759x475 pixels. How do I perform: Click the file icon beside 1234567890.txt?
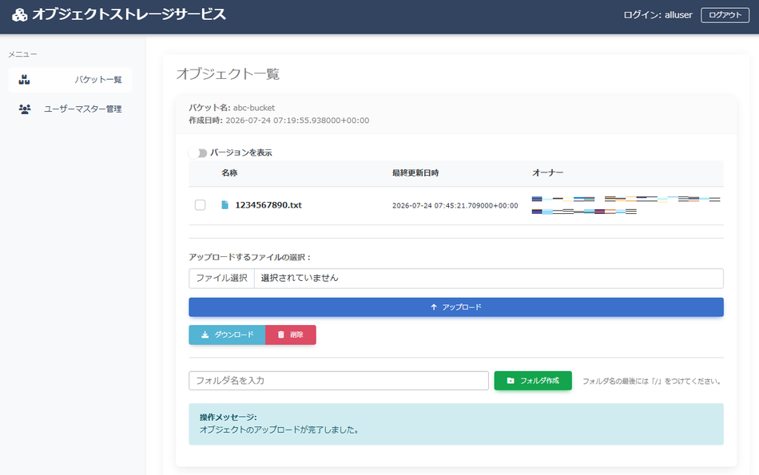(225, 205)
